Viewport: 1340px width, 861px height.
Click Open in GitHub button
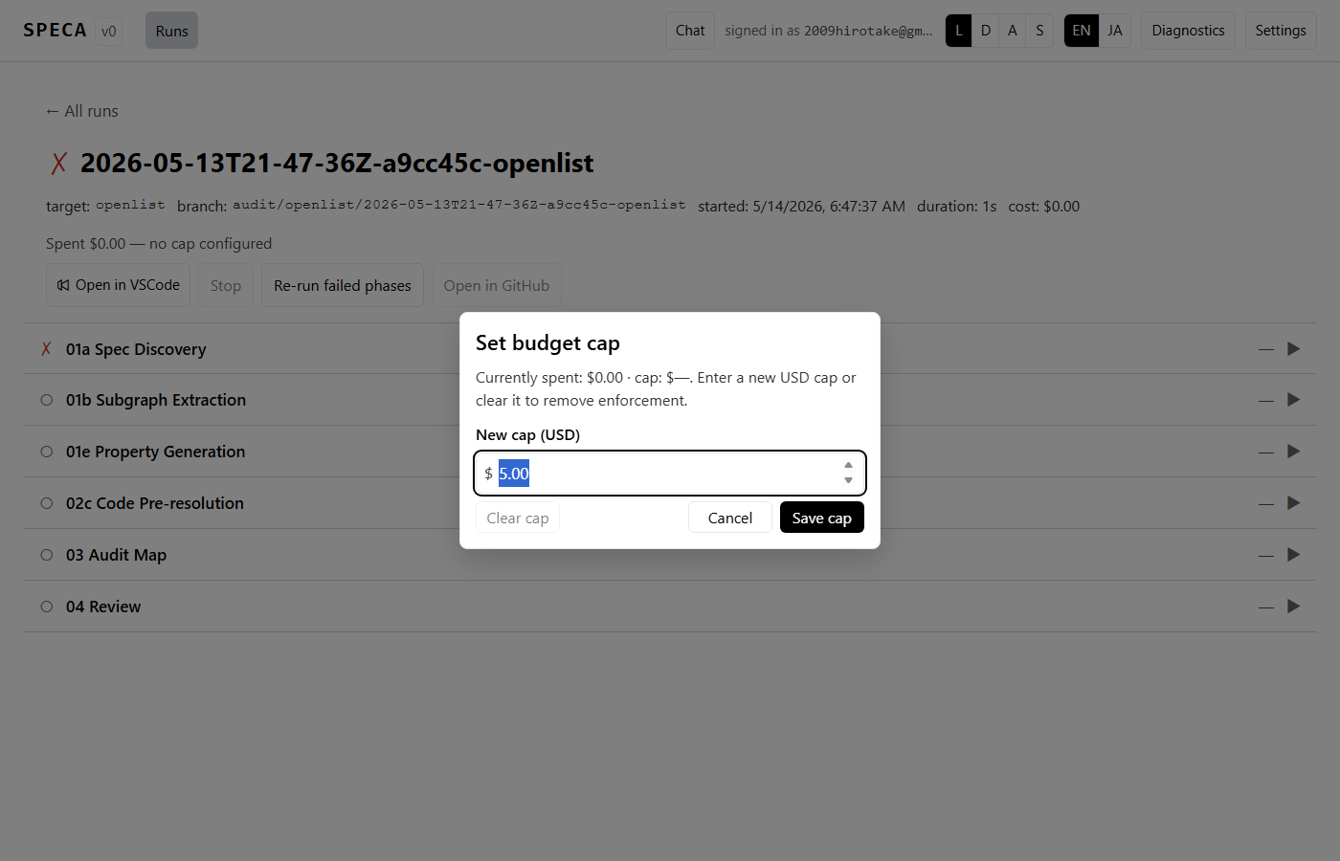497,285
